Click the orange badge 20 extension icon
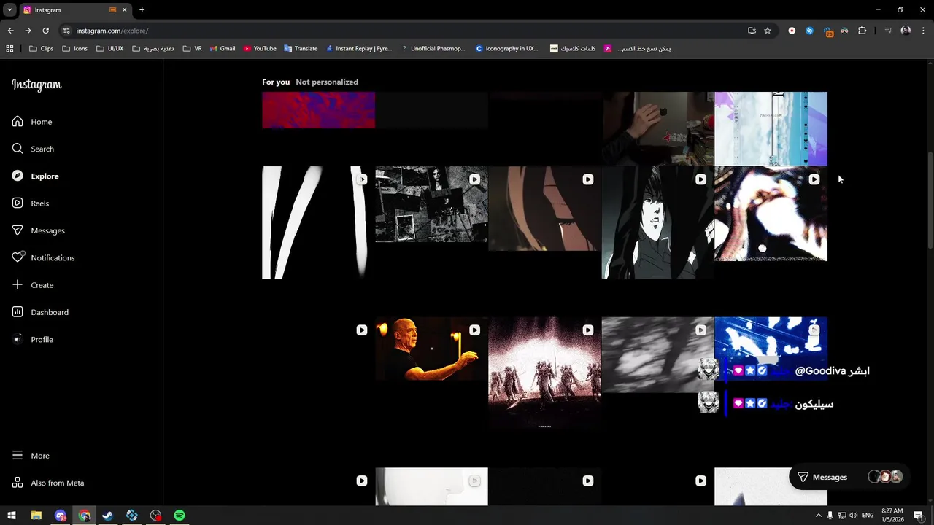 pyautogui.click(x=827, y=31)
